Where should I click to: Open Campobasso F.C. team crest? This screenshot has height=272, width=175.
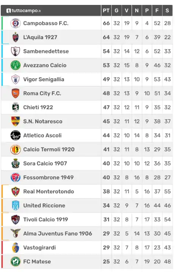click(16, 23)
